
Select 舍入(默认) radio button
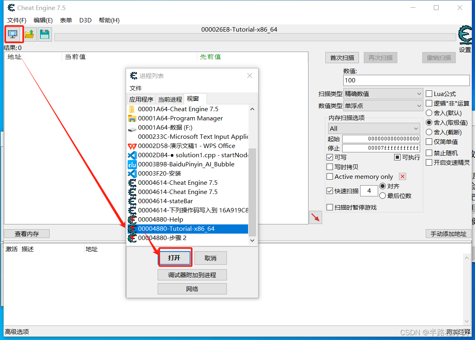tap(429, 113)
